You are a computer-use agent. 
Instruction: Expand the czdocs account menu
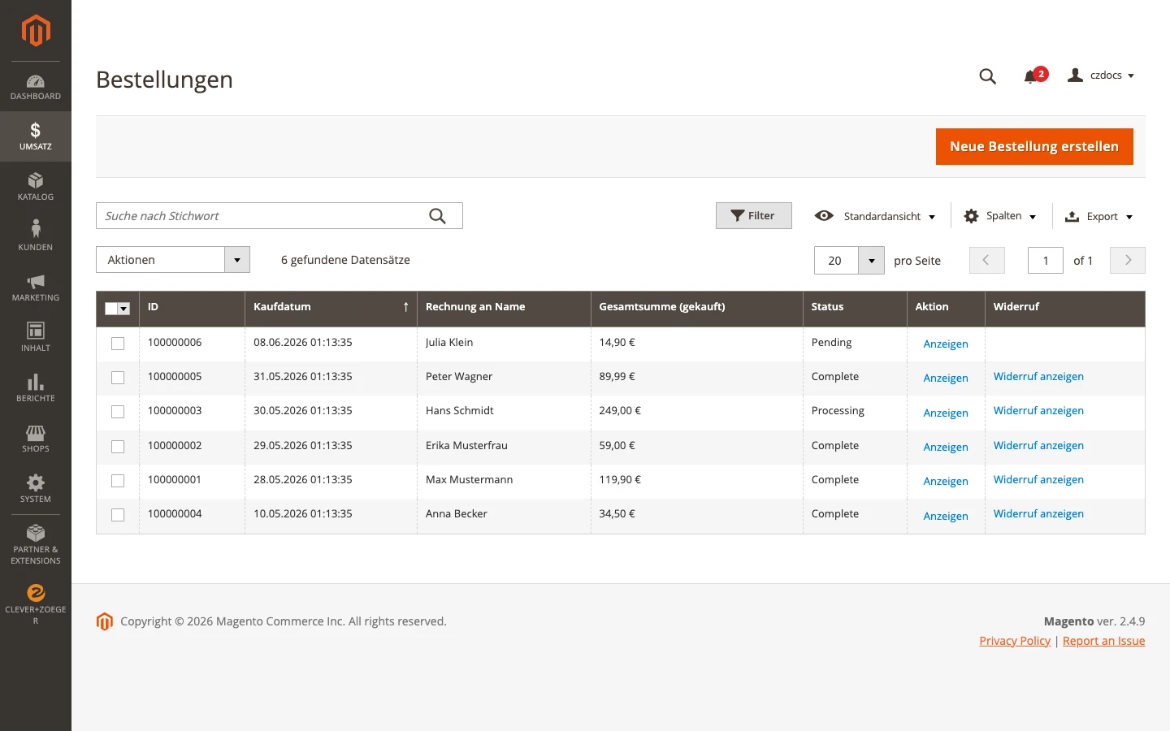pyautogui.click(x=1102, y=76)
